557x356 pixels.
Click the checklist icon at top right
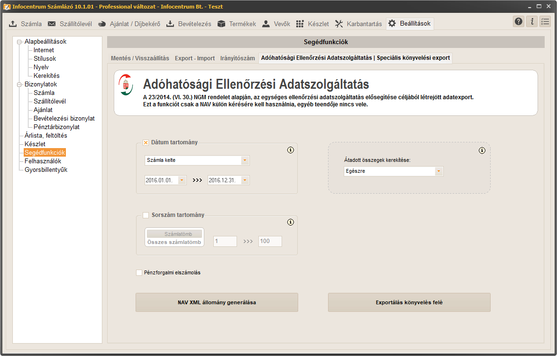(545, 22)
